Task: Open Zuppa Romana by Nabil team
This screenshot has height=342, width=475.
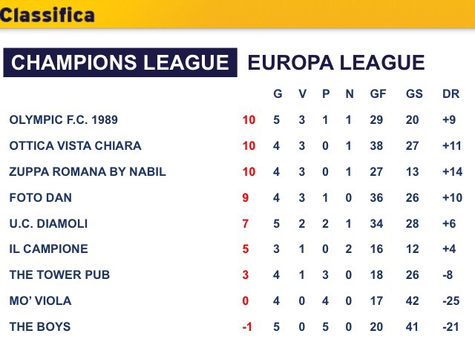Action: coord(88,171)
